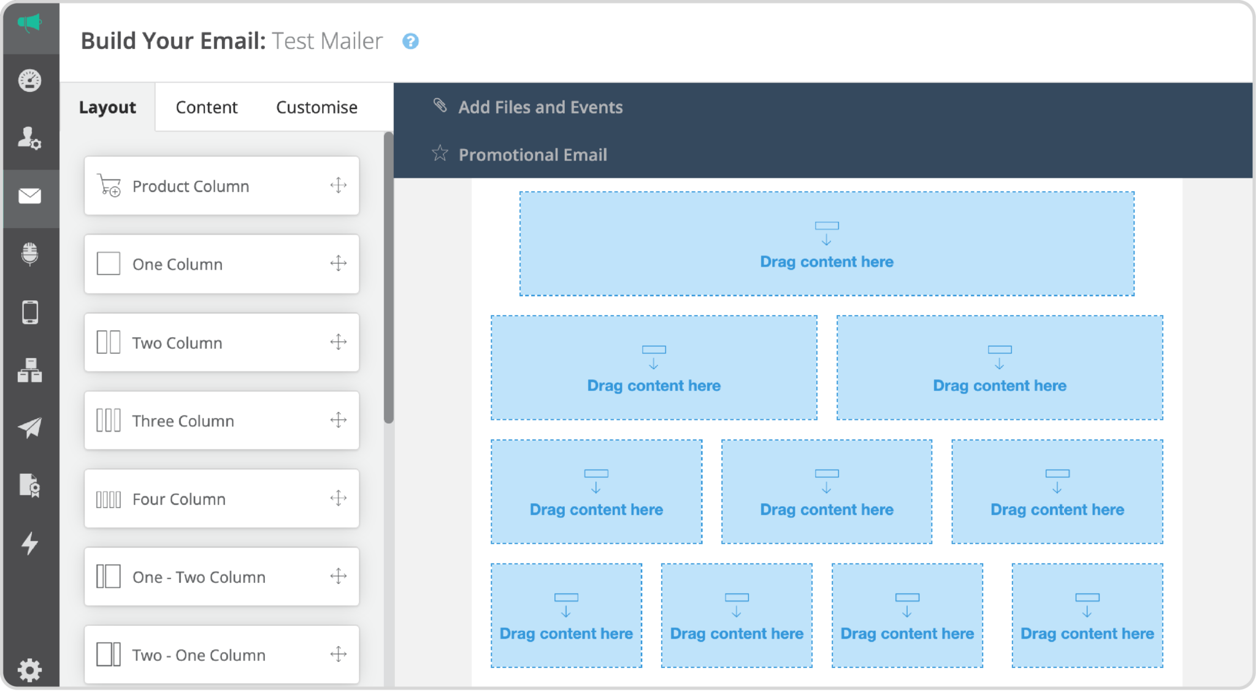The image size is (1256, 692).
Task: Switch to the Customise tab
Action: 316,107
